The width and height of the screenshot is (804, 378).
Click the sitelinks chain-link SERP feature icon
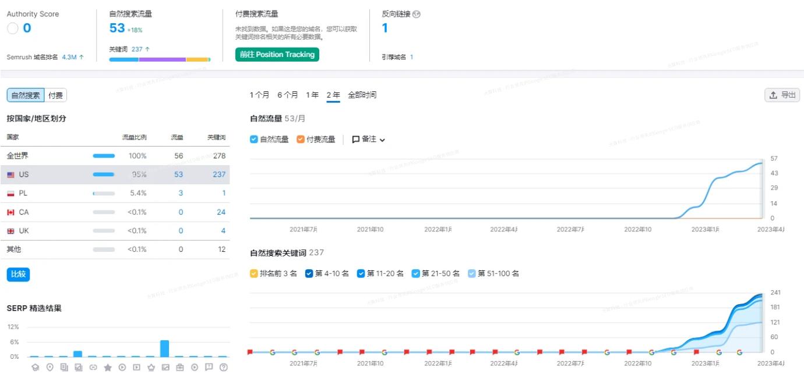93,367
